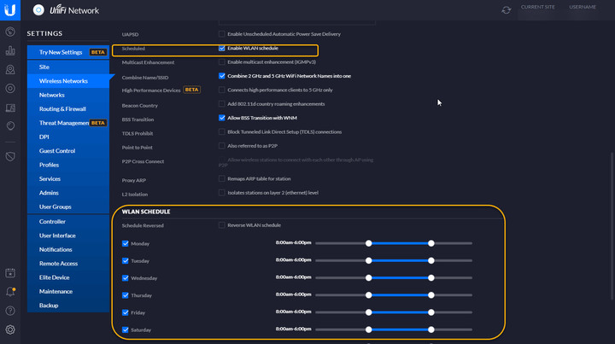
Task: Open the Insights lightbulb icon
Action: coord(10,126)
